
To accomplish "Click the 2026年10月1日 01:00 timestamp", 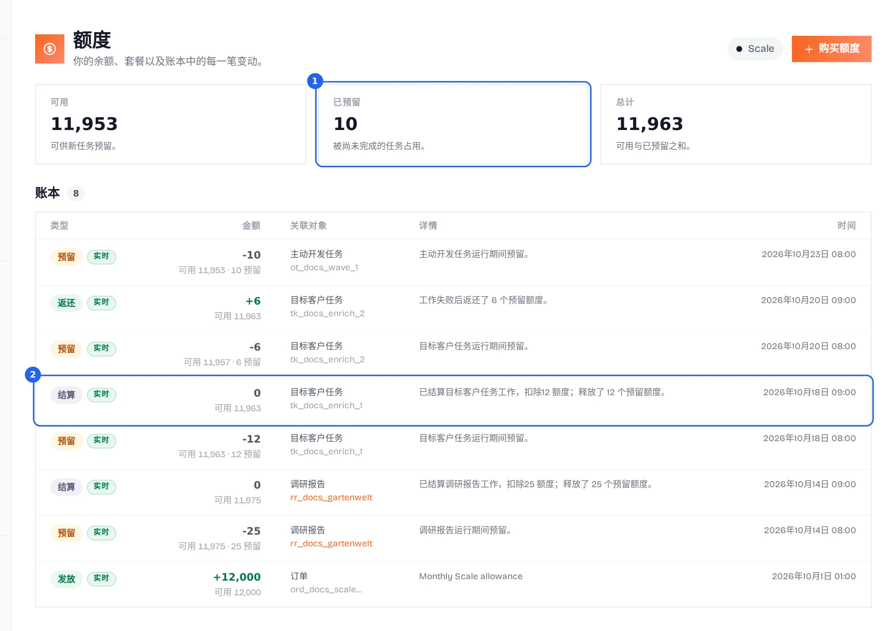I will tap(814, 576).
